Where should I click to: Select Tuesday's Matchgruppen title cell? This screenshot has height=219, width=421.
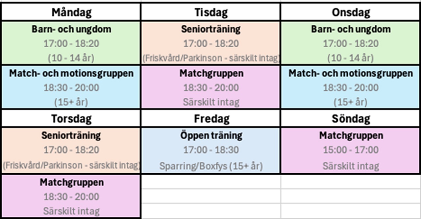(211, 73)
